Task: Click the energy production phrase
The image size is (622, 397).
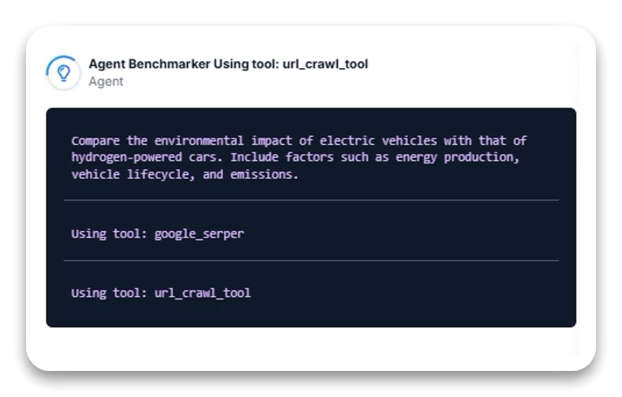Action: pos(458,157)
